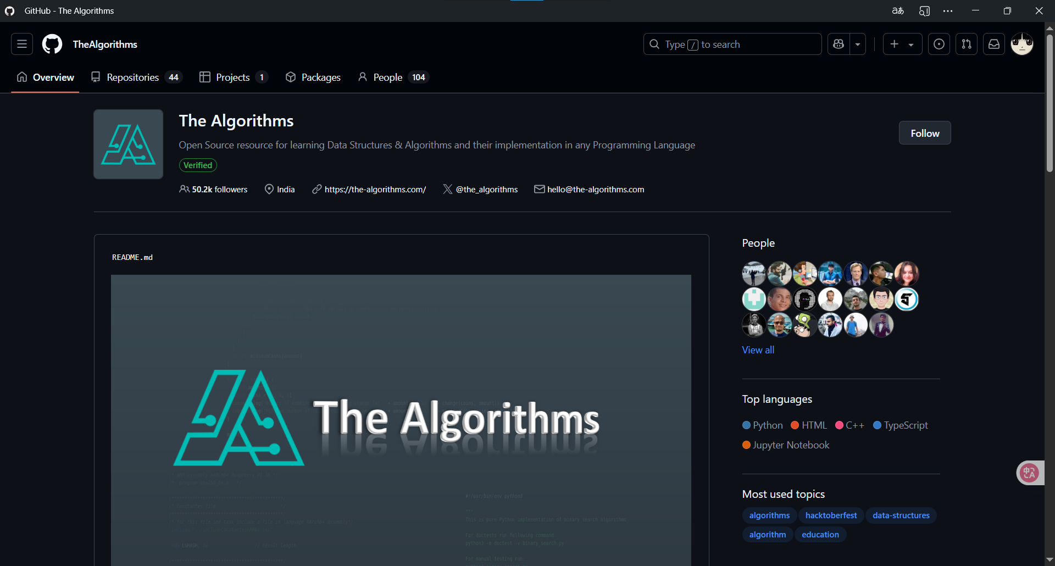Screen dimensions: 1055x566
Task: Switch to the People tab
Action: coord(393,77)
